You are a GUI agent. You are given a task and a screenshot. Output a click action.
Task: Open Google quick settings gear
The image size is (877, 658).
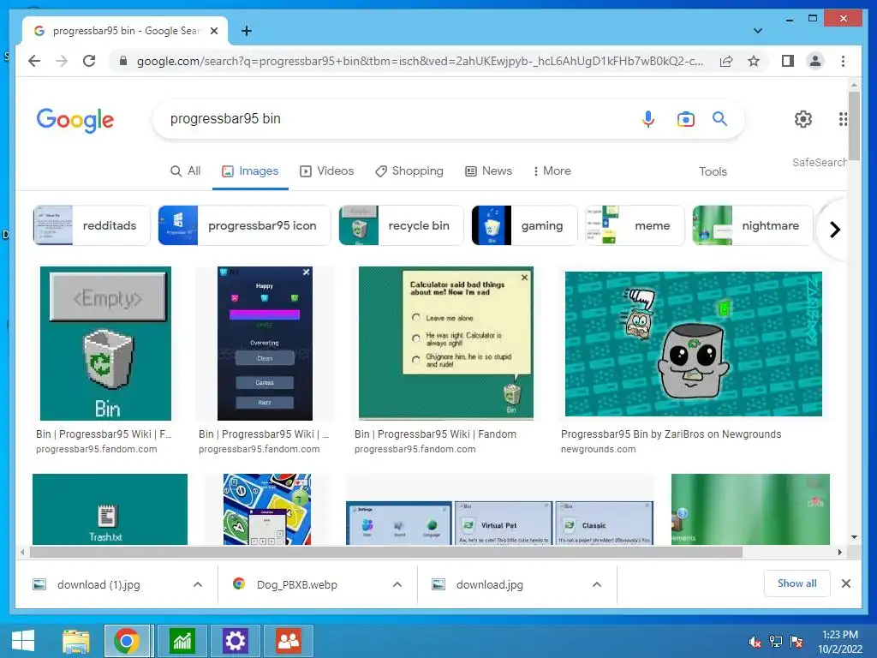pyautogui.click(x=803, y=118)
